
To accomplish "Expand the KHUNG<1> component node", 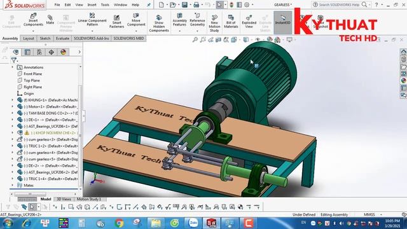I will coord(12,100).
